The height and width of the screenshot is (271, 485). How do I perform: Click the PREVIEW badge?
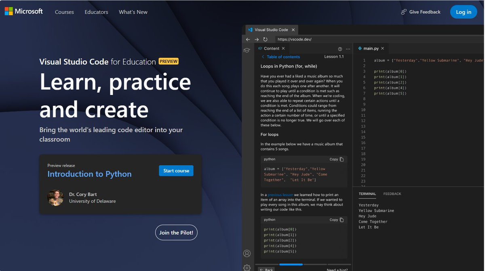tap(169, 61)
